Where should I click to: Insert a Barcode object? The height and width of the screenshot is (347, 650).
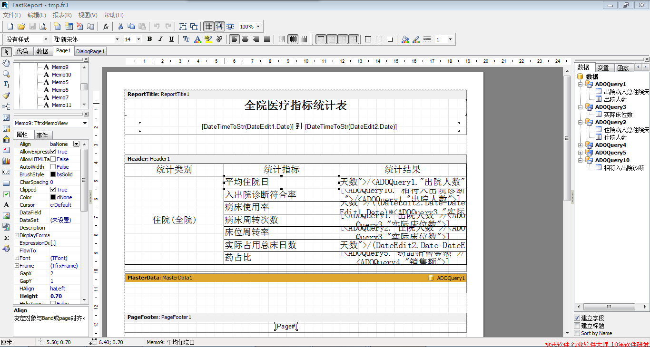coord(6,139)
